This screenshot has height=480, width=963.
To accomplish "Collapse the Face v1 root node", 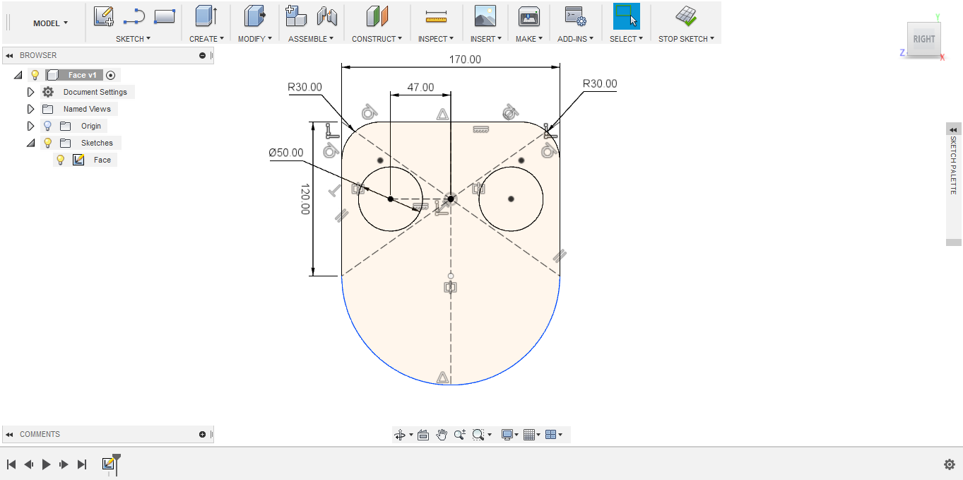I will click(18, 75).
